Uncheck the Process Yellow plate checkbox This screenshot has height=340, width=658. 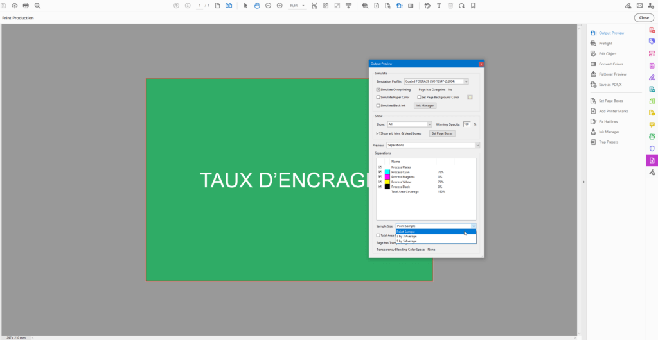pyautogui.click(x=380, y=182)
